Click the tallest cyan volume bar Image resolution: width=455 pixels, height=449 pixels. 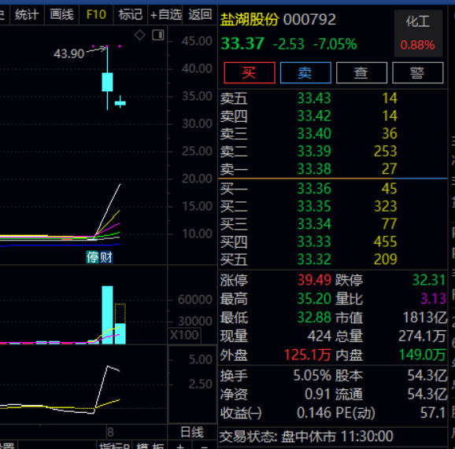click(x=107, y=315)
